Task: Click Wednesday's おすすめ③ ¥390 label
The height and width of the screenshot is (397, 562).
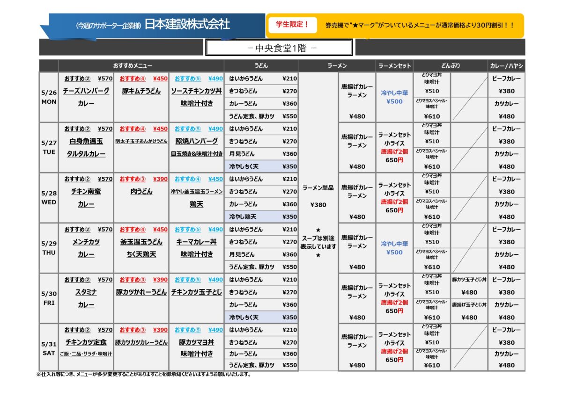Action: tap(143, 179)
